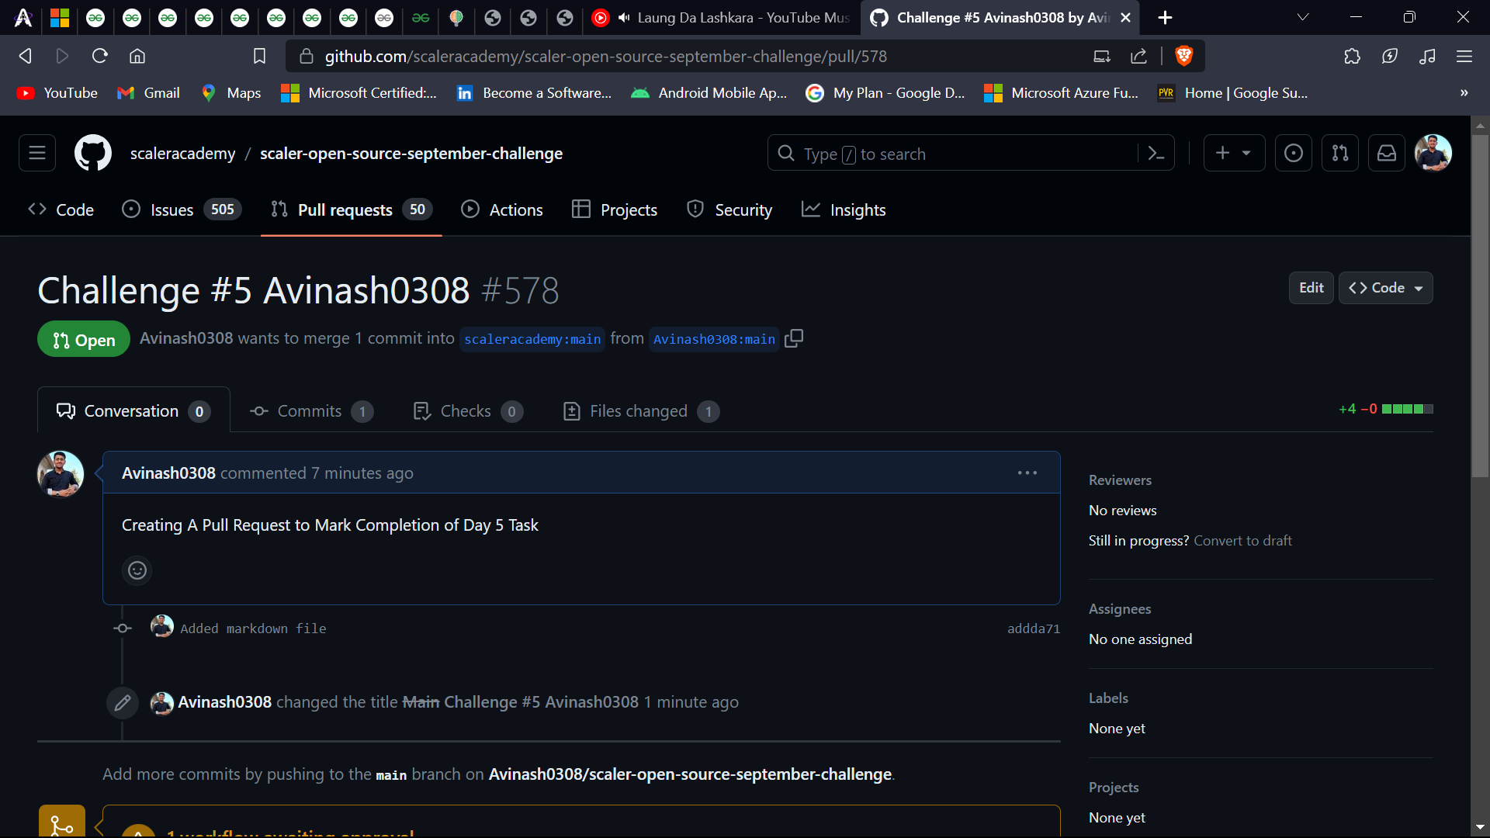Open the create new dropdown caret
The width and height of the screenshot is (1490, 838).
(x=1248, y=153)
